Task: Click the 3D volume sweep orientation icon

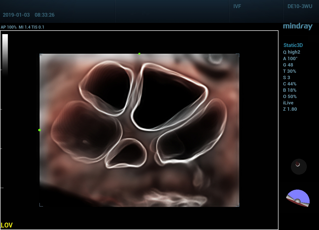Action: (298, 198)
